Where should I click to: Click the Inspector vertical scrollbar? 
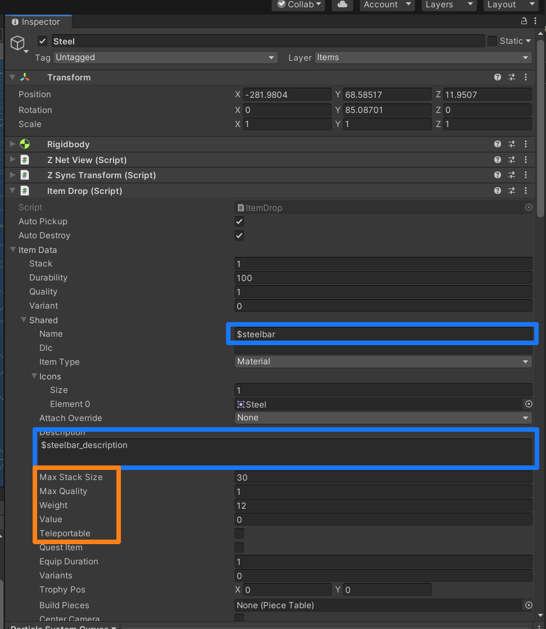click(540, 128)
